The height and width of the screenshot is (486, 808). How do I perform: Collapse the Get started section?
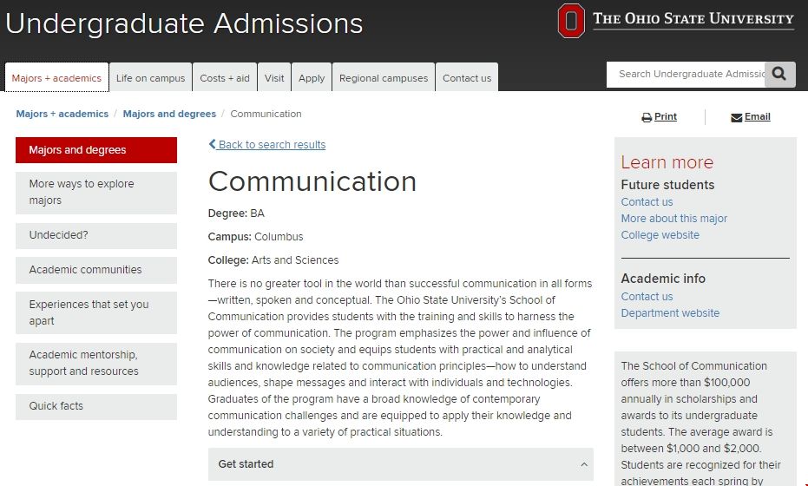(x=583, y=464)
